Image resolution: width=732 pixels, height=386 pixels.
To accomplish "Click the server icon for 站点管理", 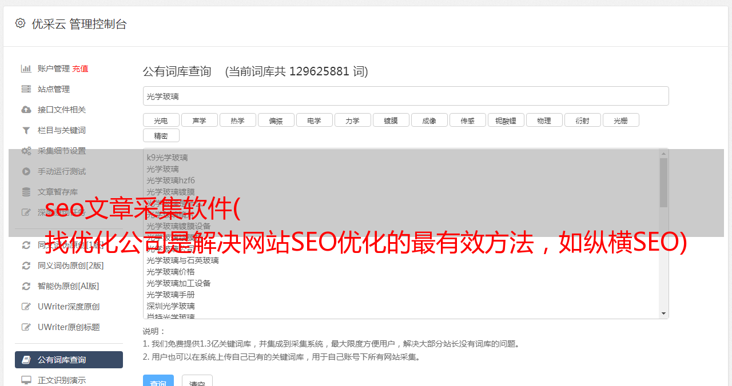I will (26, 89).
